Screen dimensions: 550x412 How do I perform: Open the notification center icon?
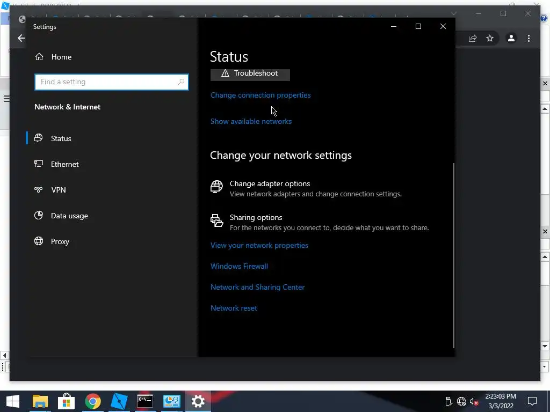click(x=532, y=401)
